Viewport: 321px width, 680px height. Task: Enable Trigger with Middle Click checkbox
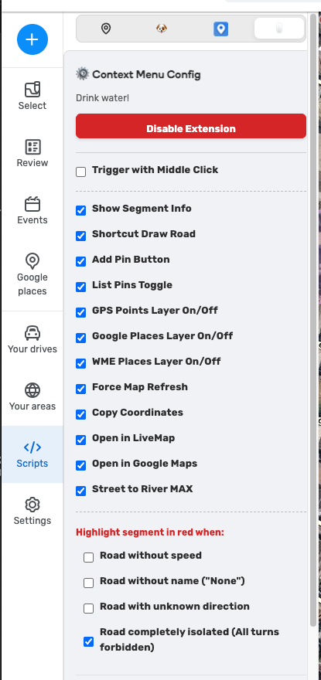point(80,172)
